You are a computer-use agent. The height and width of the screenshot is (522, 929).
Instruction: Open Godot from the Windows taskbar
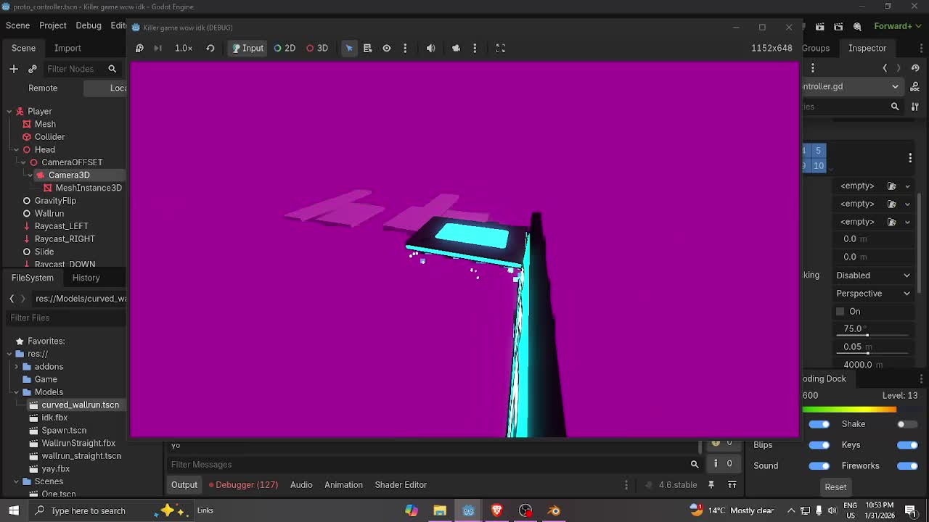click(468, 510)
